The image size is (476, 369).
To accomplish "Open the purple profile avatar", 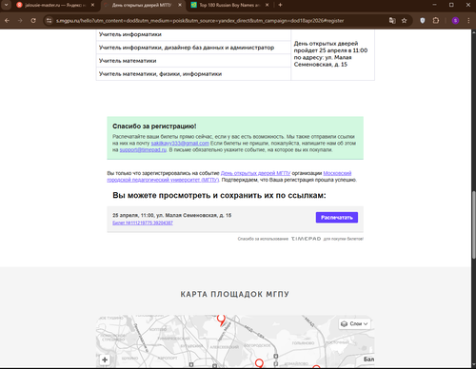I will click(x=455, y=21).
